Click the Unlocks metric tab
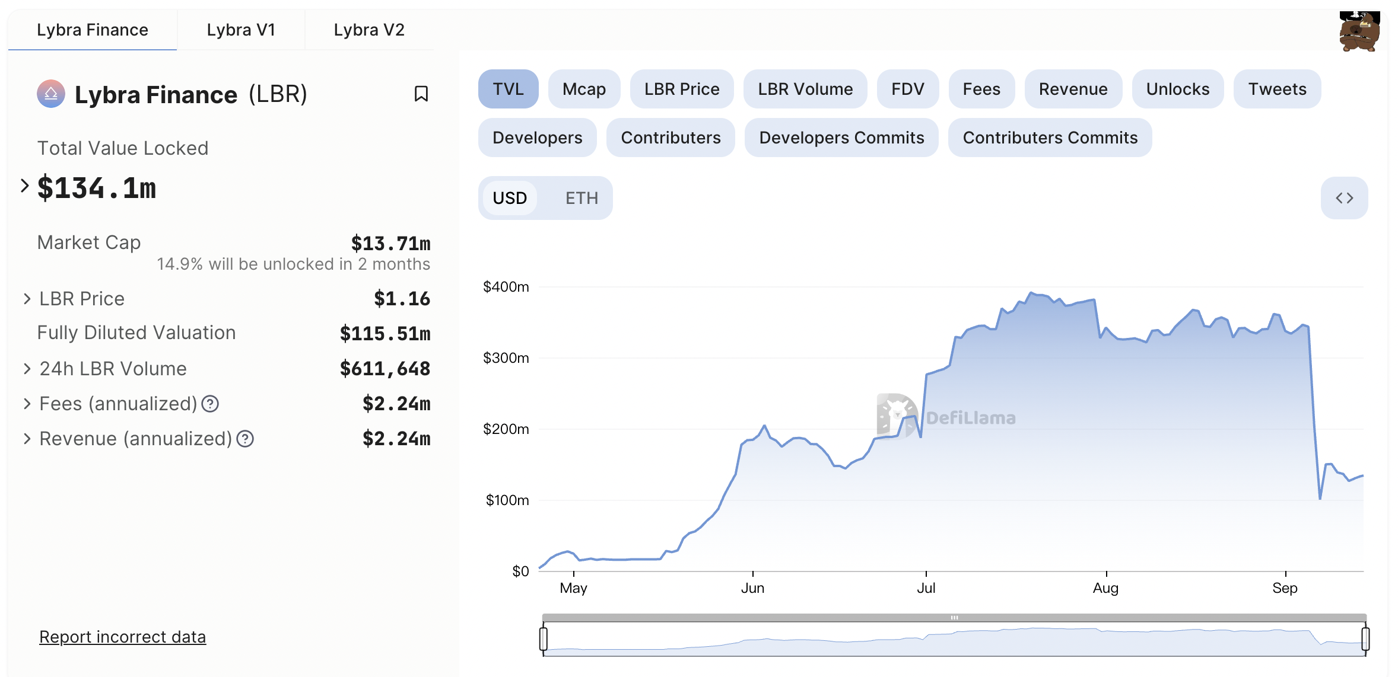The height and width of the screenshot is (677, 1398). (1177, 88)
